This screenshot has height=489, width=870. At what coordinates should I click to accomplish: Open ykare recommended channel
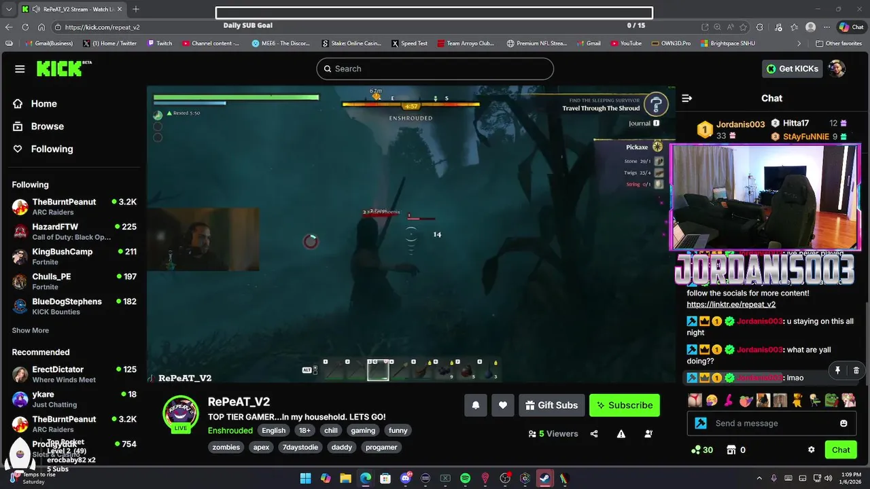[x=74, y=399]
